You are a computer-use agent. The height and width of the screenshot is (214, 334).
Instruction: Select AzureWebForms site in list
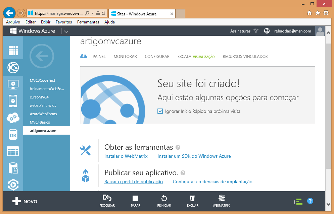[47, 114]
